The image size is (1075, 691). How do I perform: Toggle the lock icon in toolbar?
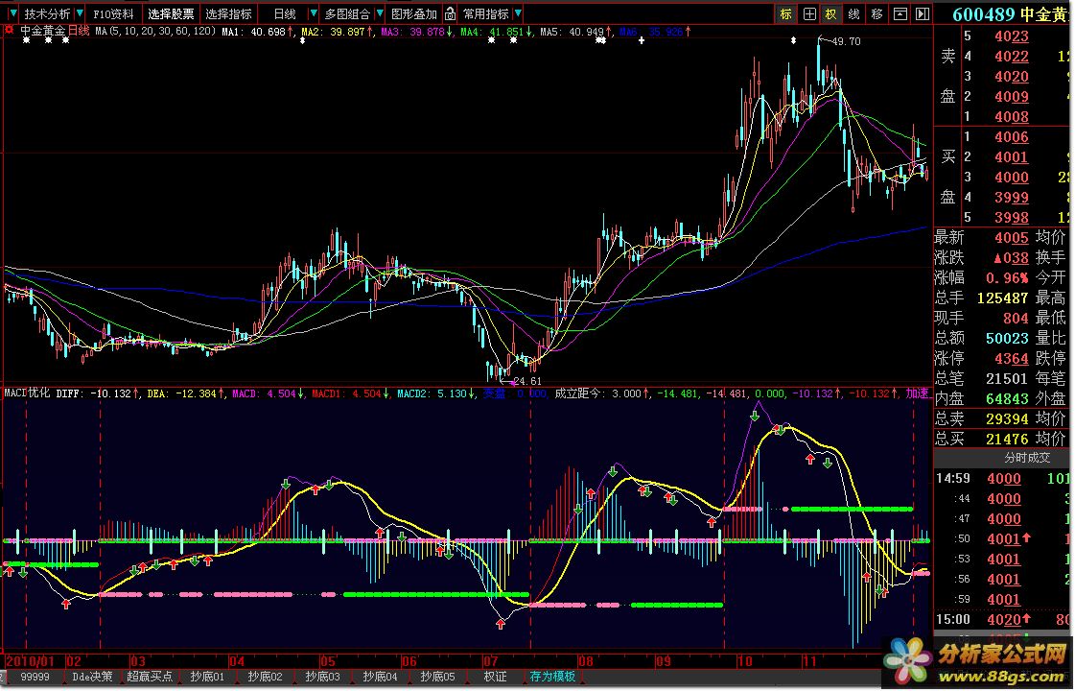(x=450, y=13)
